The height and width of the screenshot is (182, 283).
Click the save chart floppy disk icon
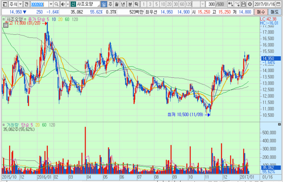point(243,4)
